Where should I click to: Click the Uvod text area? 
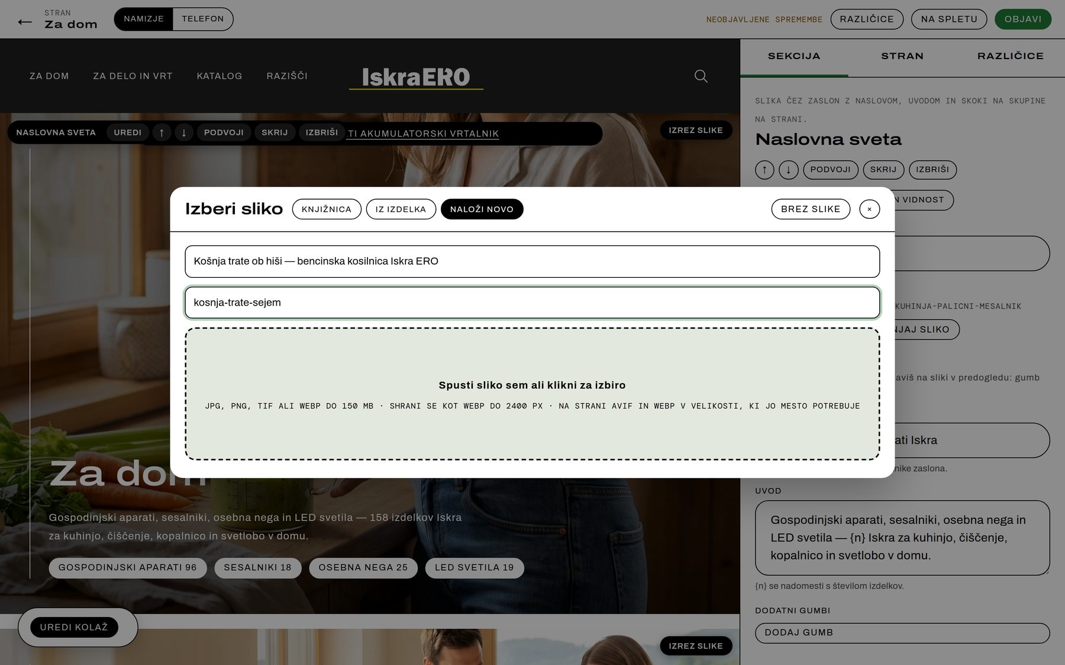point(902,538)
